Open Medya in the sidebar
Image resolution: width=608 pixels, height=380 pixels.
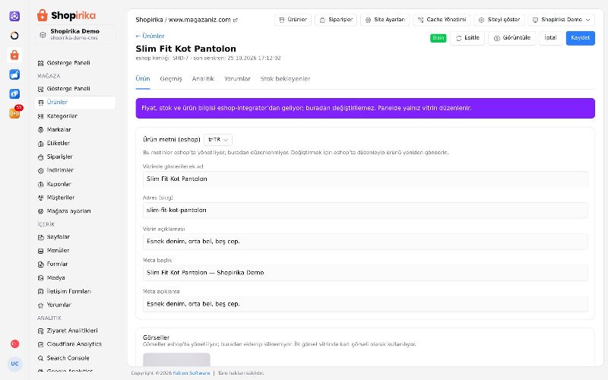[x=75, y=277]
